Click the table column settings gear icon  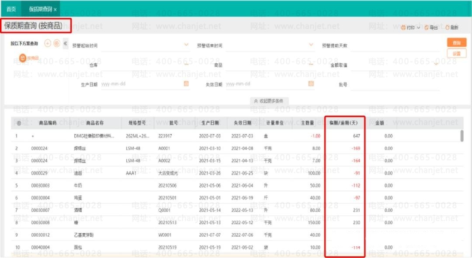[19, 123]
